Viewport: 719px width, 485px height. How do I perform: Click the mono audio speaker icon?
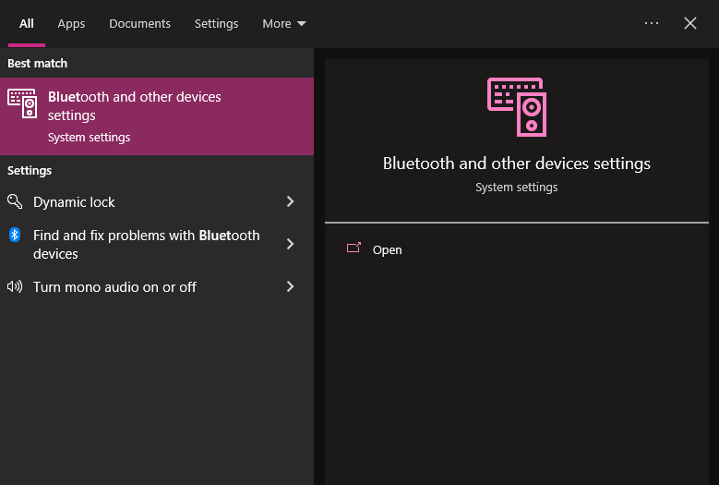(x=15, y=286)
